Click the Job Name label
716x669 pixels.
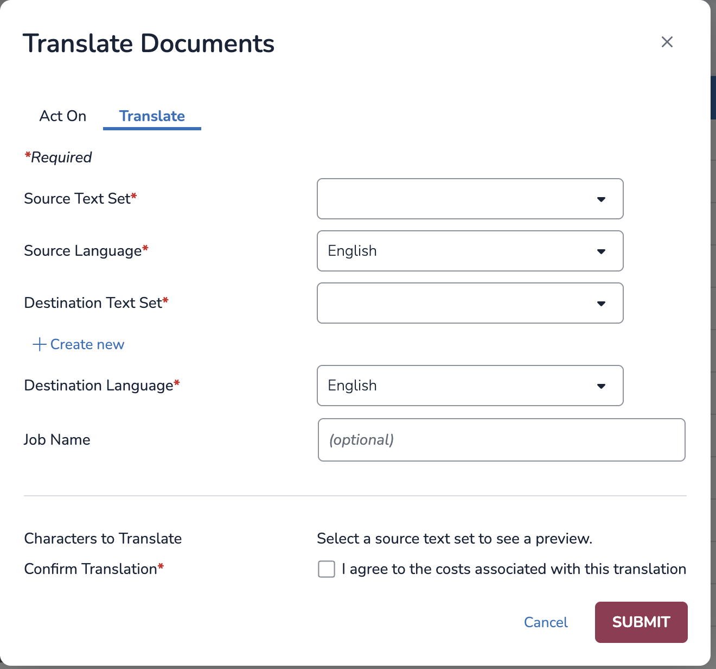[x=57, y=440]
